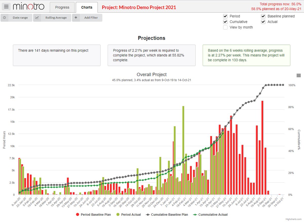
Task: Open the hamburger menu beside Minotro logo
Action: 7,7
